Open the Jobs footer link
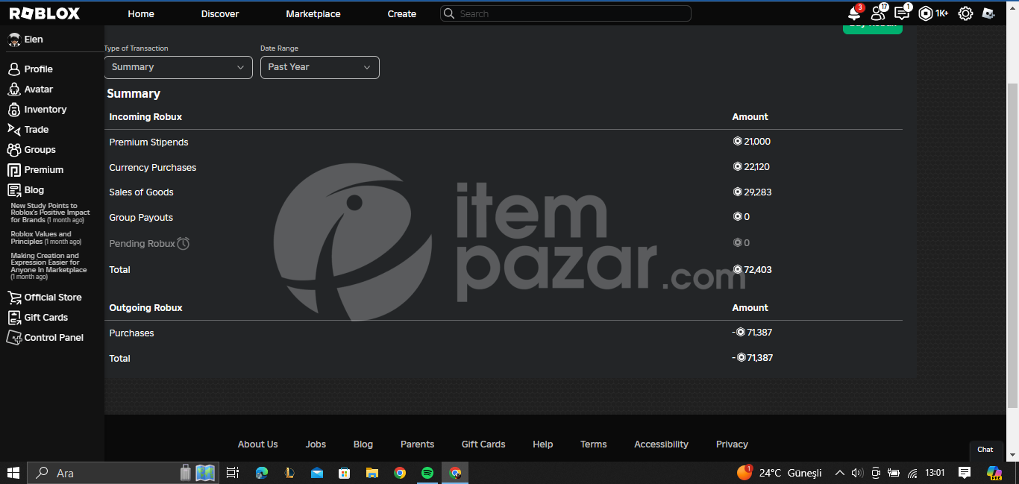The image size is (1019, 484). tap(316, 444)
